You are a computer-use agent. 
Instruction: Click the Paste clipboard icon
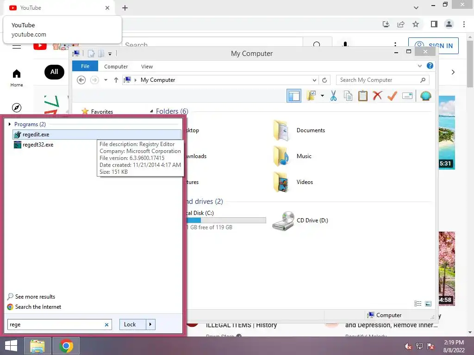363,96
